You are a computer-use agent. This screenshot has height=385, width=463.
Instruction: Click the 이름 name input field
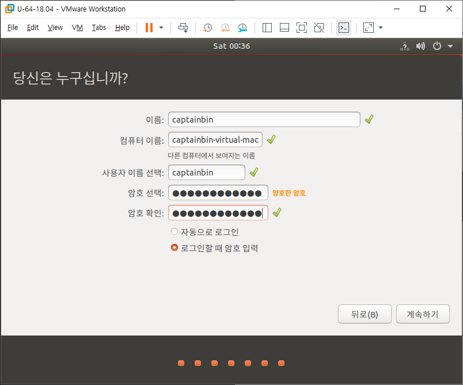[x=264, y=120]
